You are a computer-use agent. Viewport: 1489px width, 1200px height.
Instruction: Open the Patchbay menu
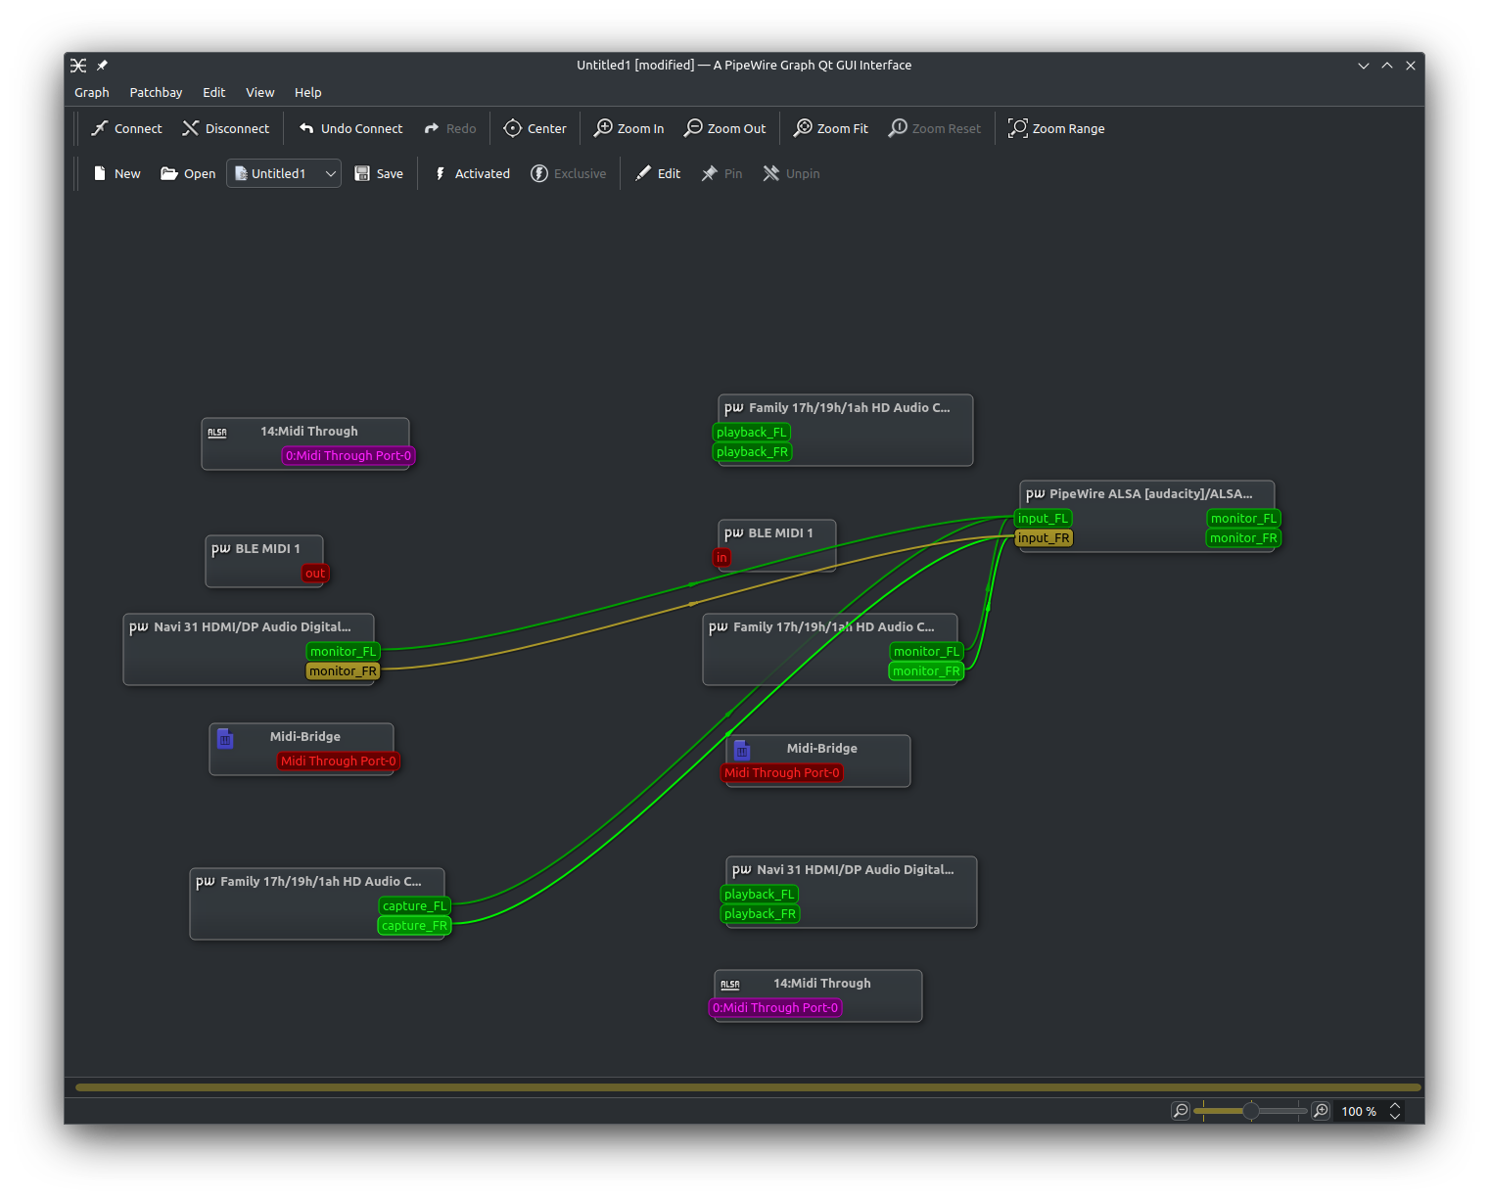(x=156, y=92)
